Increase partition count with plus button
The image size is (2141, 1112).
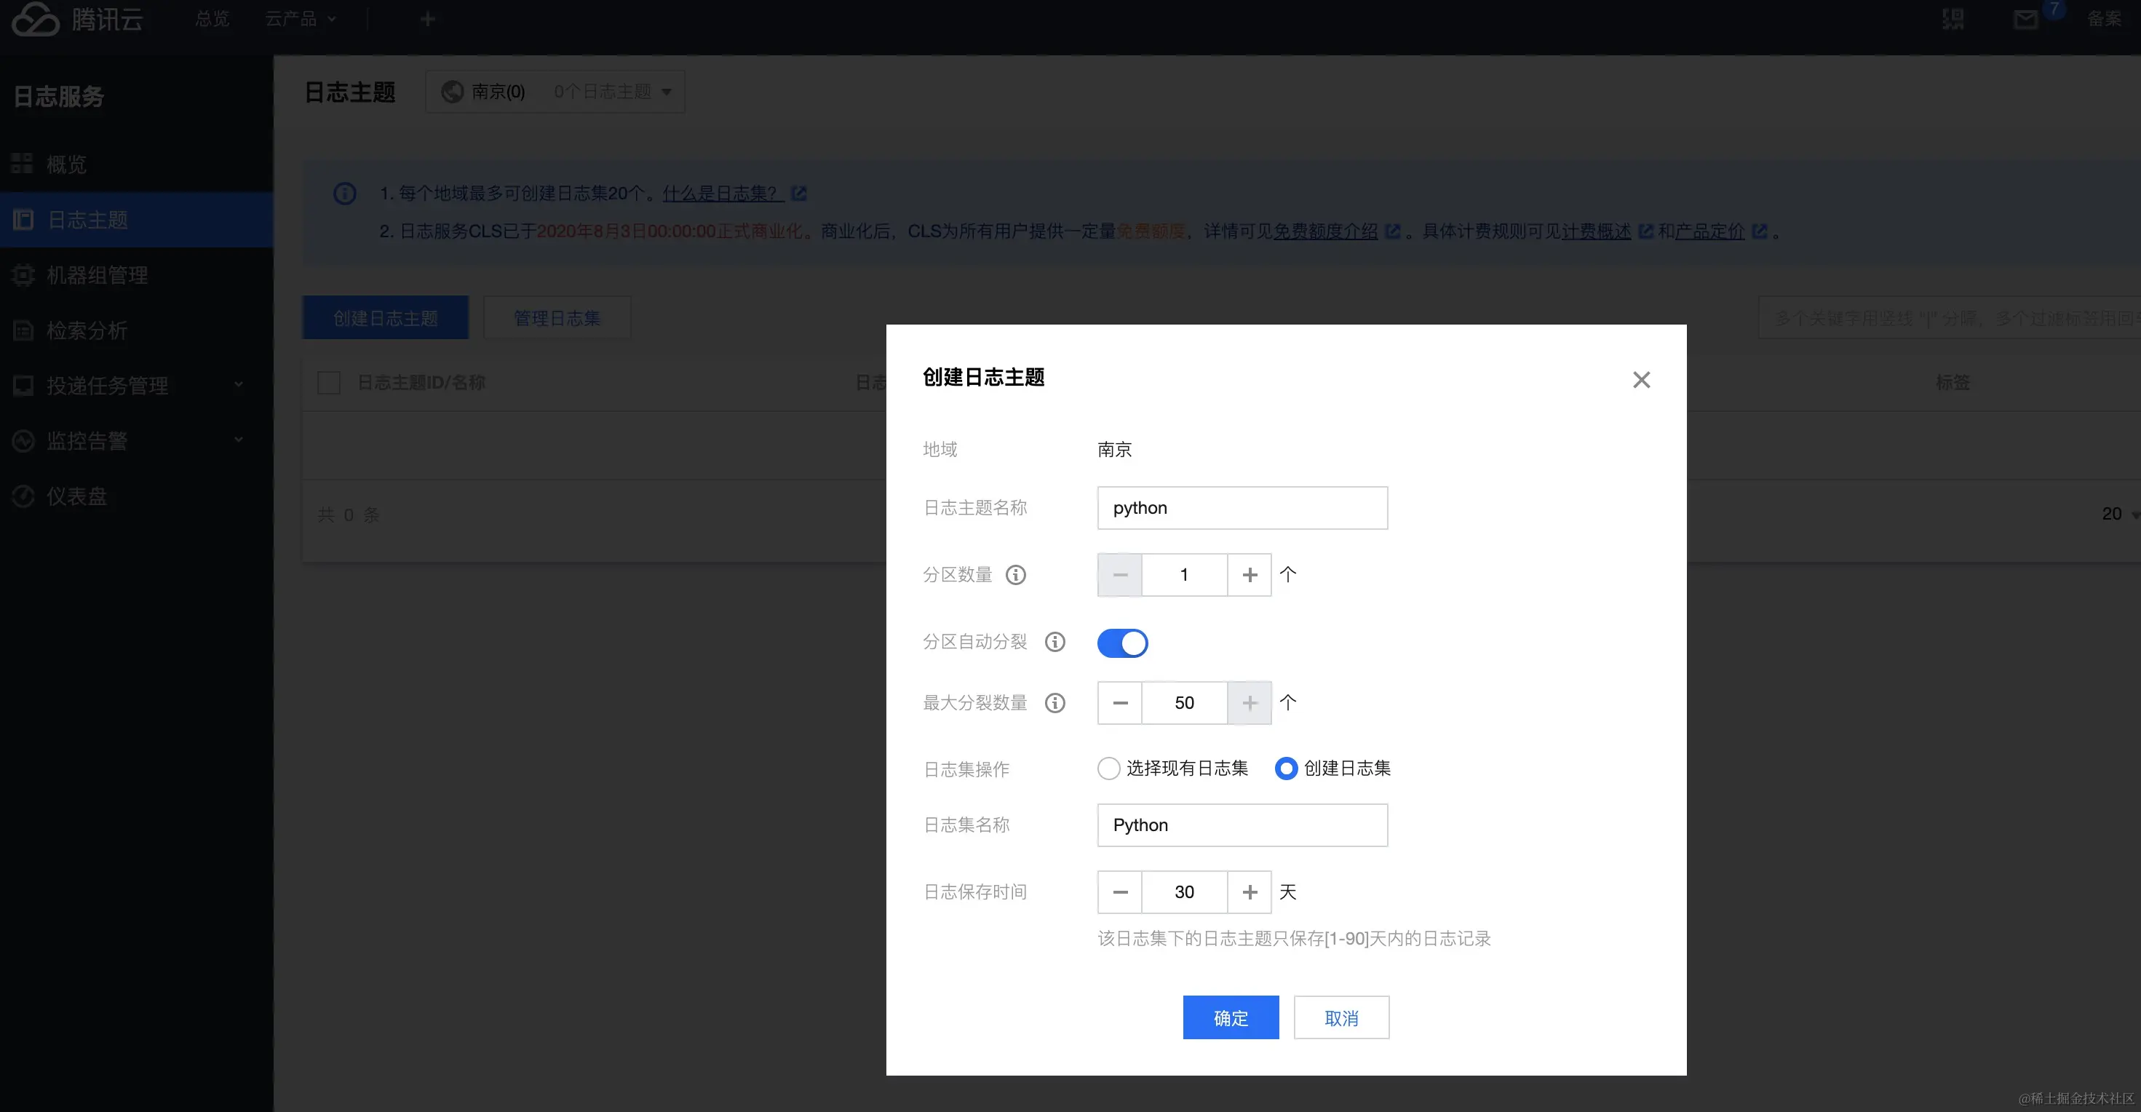click(1250, 575)
